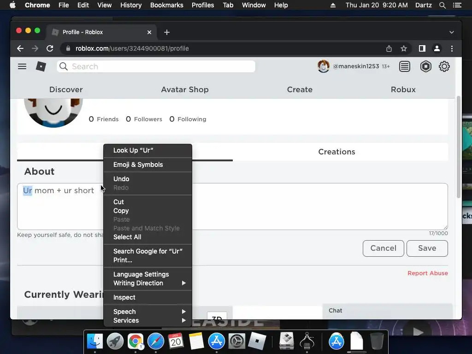View the 0 Friends list
The height and width of the screenshot is (354, 472).
pos(104,119)
